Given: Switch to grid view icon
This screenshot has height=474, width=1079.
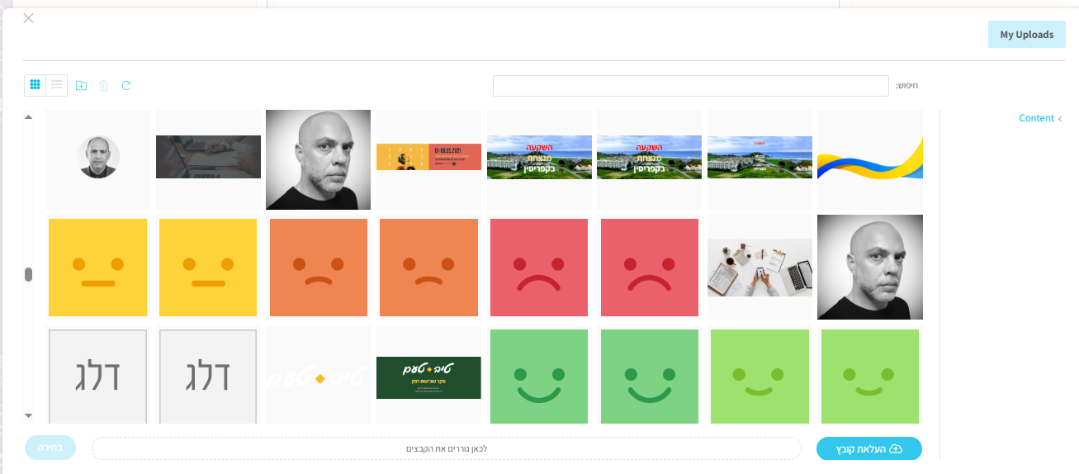Looking at the screenshot, I should pos(35,84).
